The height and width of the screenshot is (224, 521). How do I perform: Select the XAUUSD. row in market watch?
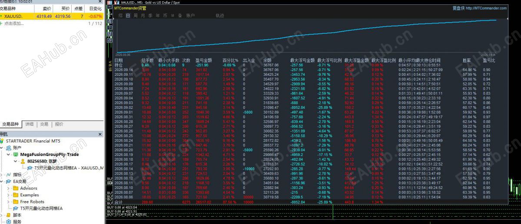click(52, 16)
